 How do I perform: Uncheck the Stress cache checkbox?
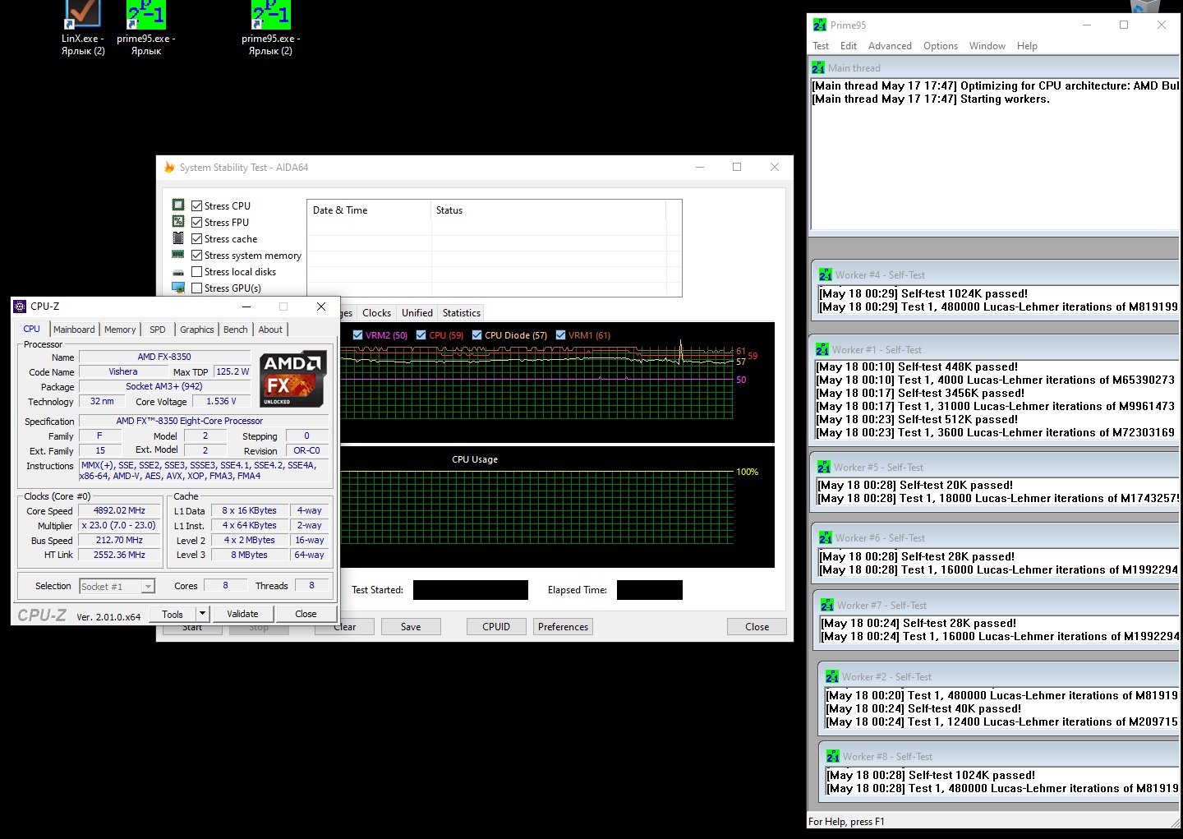pos(197,238)
